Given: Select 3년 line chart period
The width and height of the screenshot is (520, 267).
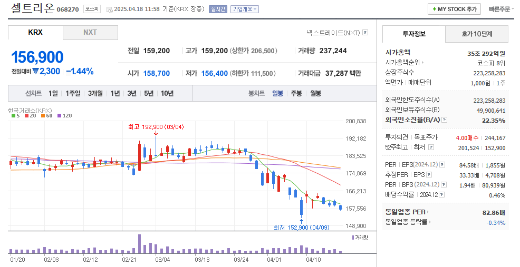Looking at the screenshot, I should tap(132, 93).
